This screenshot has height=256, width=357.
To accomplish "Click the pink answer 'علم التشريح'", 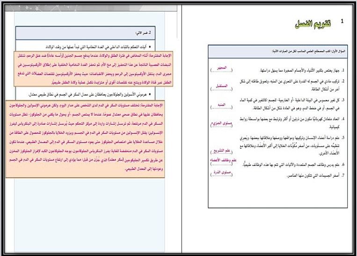I will click(222, 151).
